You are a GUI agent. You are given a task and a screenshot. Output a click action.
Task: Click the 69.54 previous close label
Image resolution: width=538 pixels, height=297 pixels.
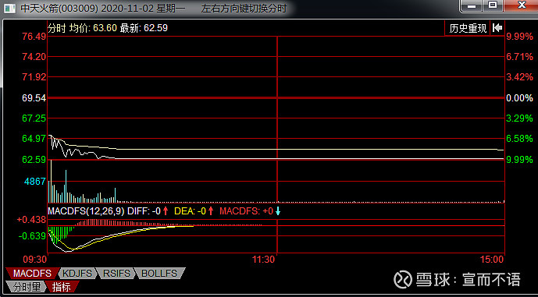[x=34, y=98]
